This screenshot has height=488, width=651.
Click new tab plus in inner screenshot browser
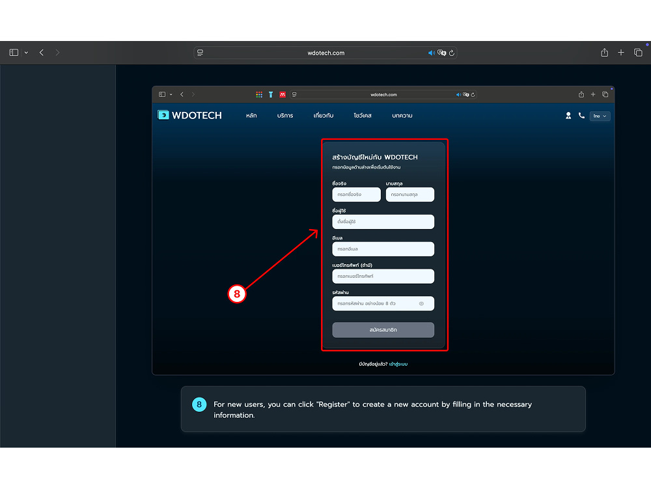click(x=593, y=94)
